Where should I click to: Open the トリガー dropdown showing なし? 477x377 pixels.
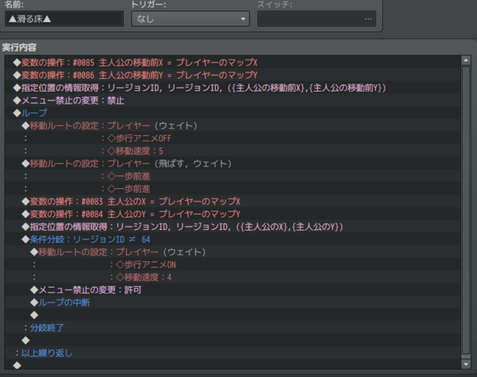190,19
